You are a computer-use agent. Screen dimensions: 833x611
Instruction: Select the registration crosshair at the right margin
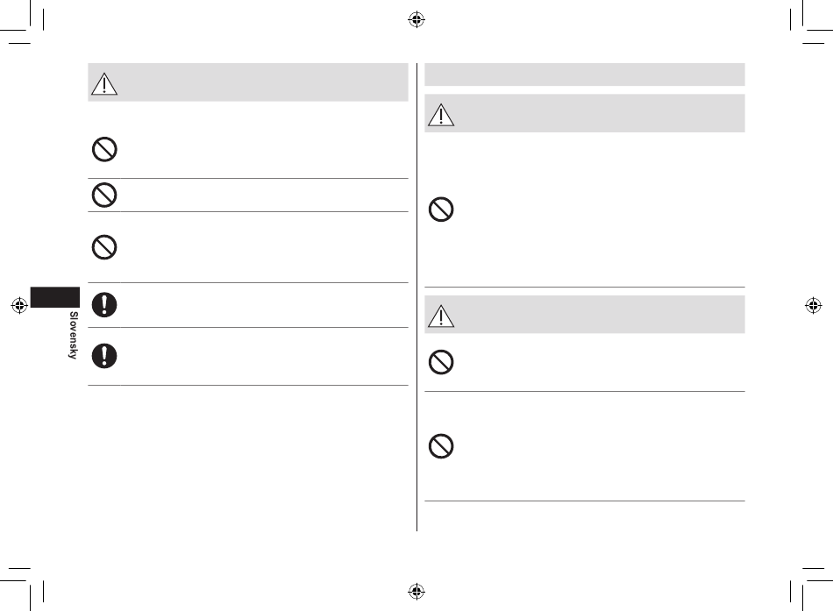pyautogui.click(x=814, y=305)
